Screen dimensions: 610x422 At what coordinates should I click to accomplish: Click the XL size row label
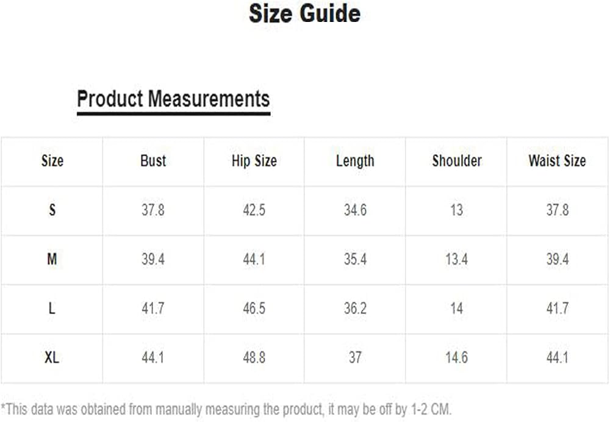(52, 357)
